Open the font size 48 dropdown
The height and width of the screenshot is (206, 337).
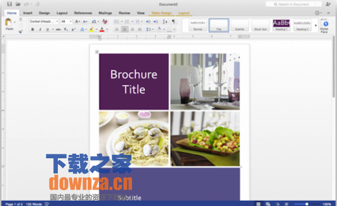click(71, 21)
